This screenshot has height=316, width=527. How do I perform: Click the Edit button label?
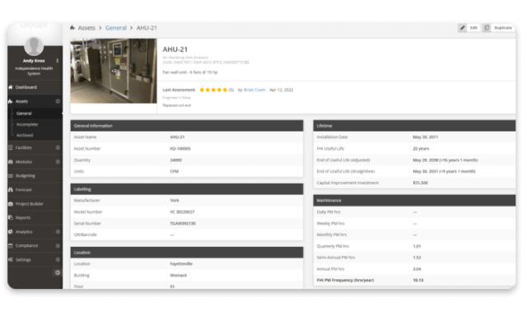(x=473, y=28)
